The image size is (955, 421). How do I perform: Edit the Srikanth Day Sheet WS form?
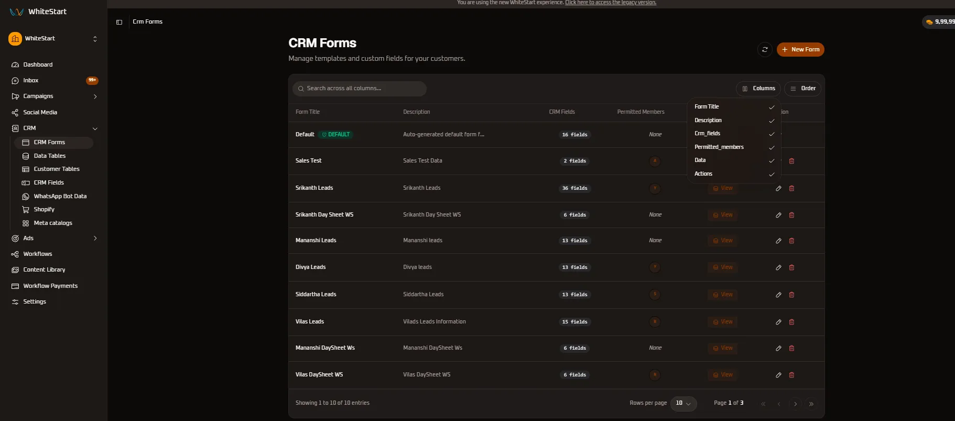click(778, 215)
